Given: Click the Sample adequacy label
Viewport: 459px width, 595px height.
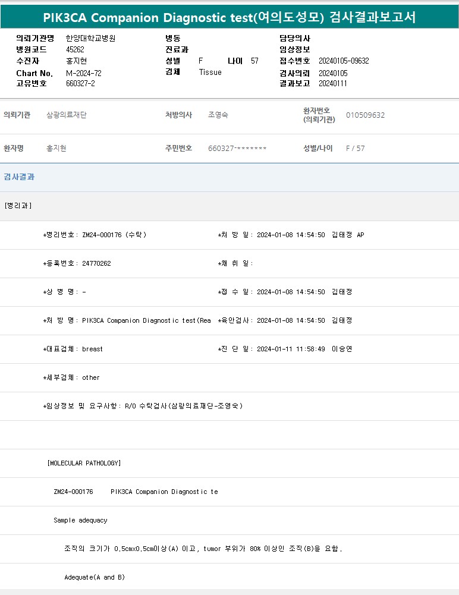Looking at the screenshot, I should (80, 520).
